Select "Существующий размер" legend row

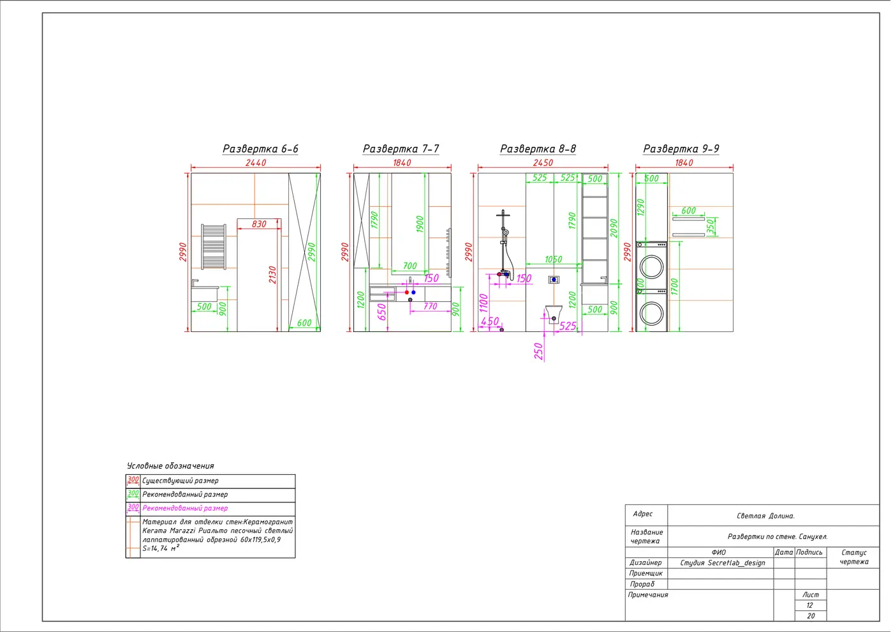[210, 481]
